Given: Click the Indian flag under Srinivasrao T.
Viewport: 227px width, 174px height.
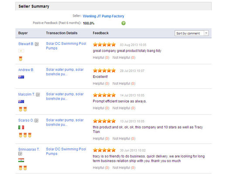Looking at the screenshot, I should click(x=21, y=160).
